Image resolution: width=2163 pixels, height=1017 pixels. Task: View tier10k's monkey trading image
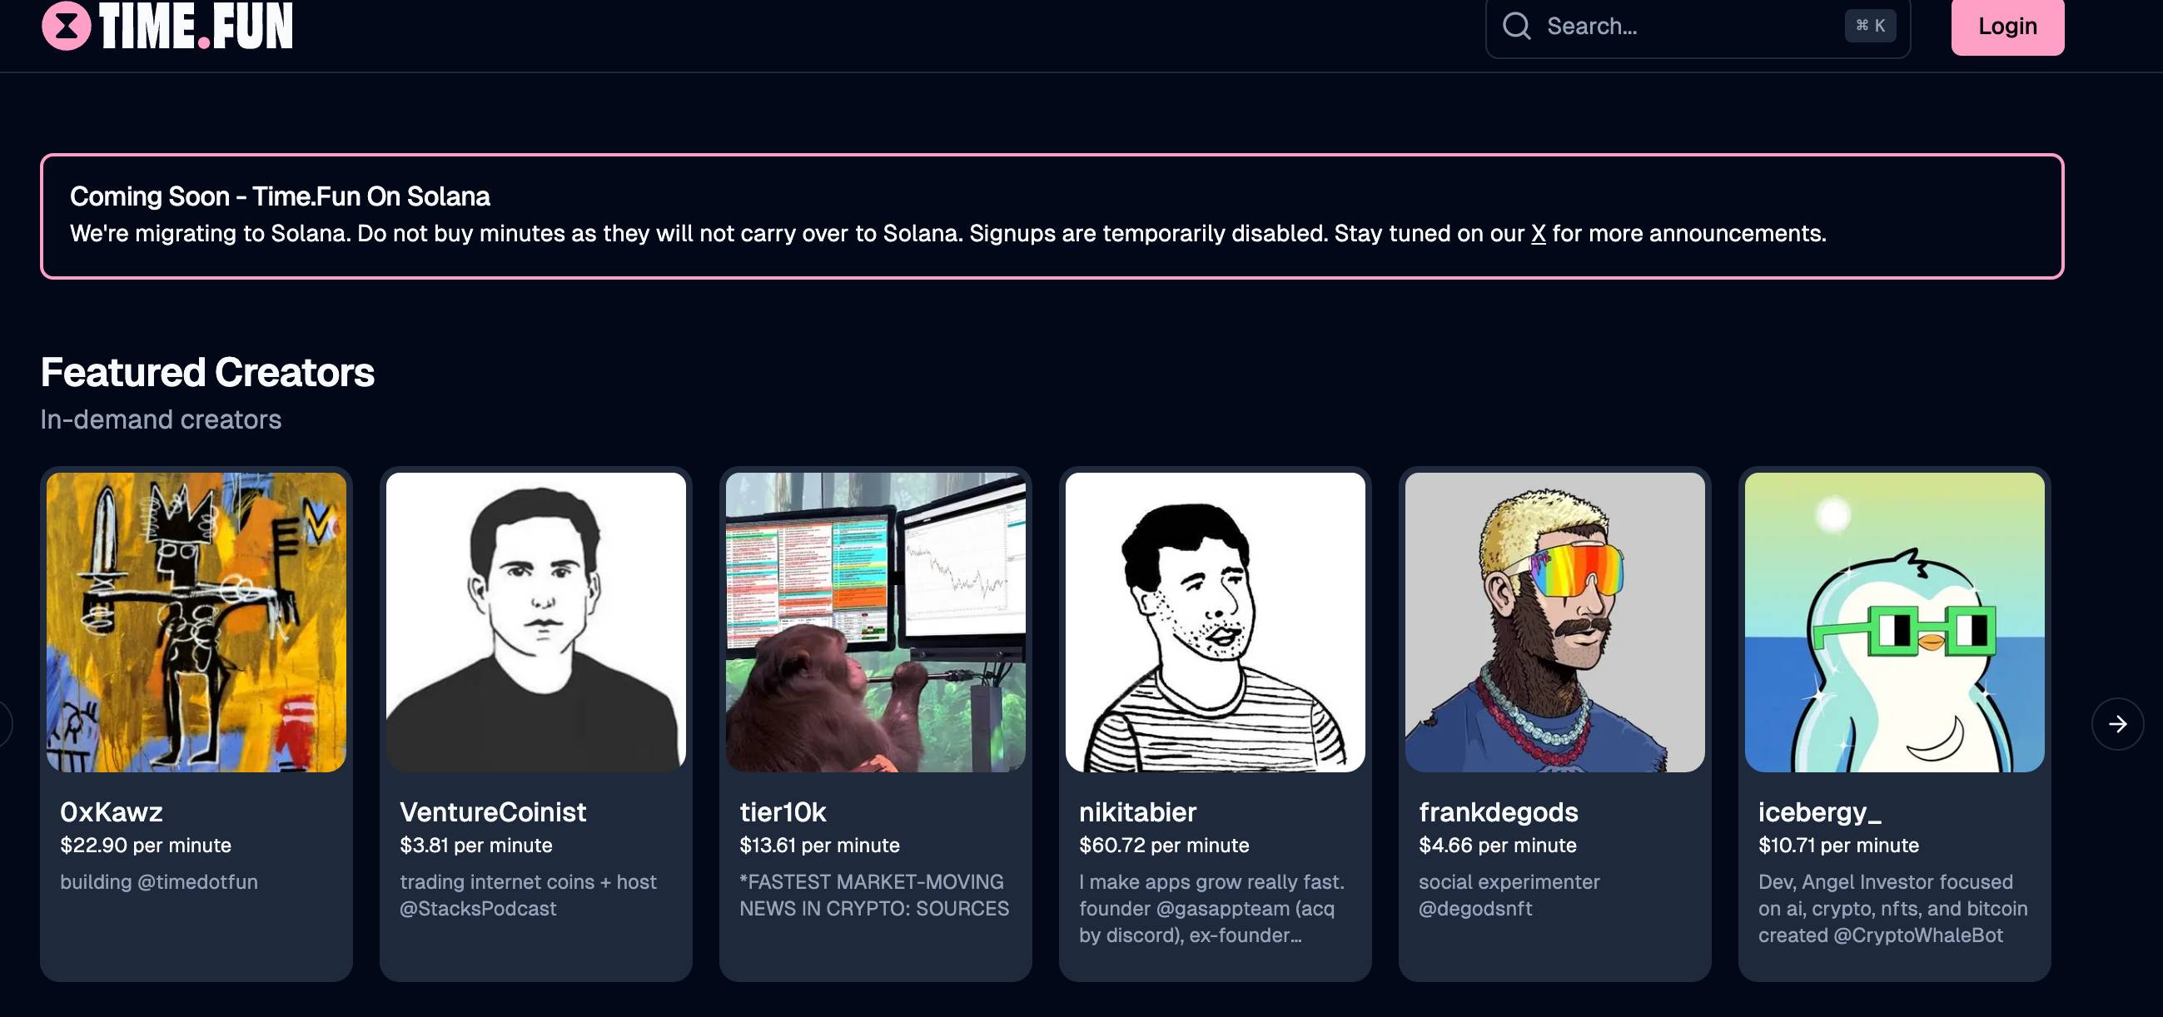point(876,622)
